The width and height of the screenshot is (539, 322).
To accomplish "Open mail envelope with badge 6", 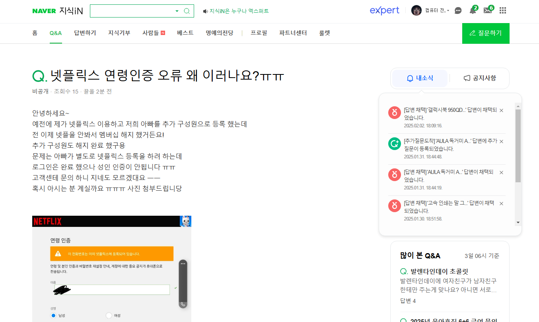I will coord(488,10).
